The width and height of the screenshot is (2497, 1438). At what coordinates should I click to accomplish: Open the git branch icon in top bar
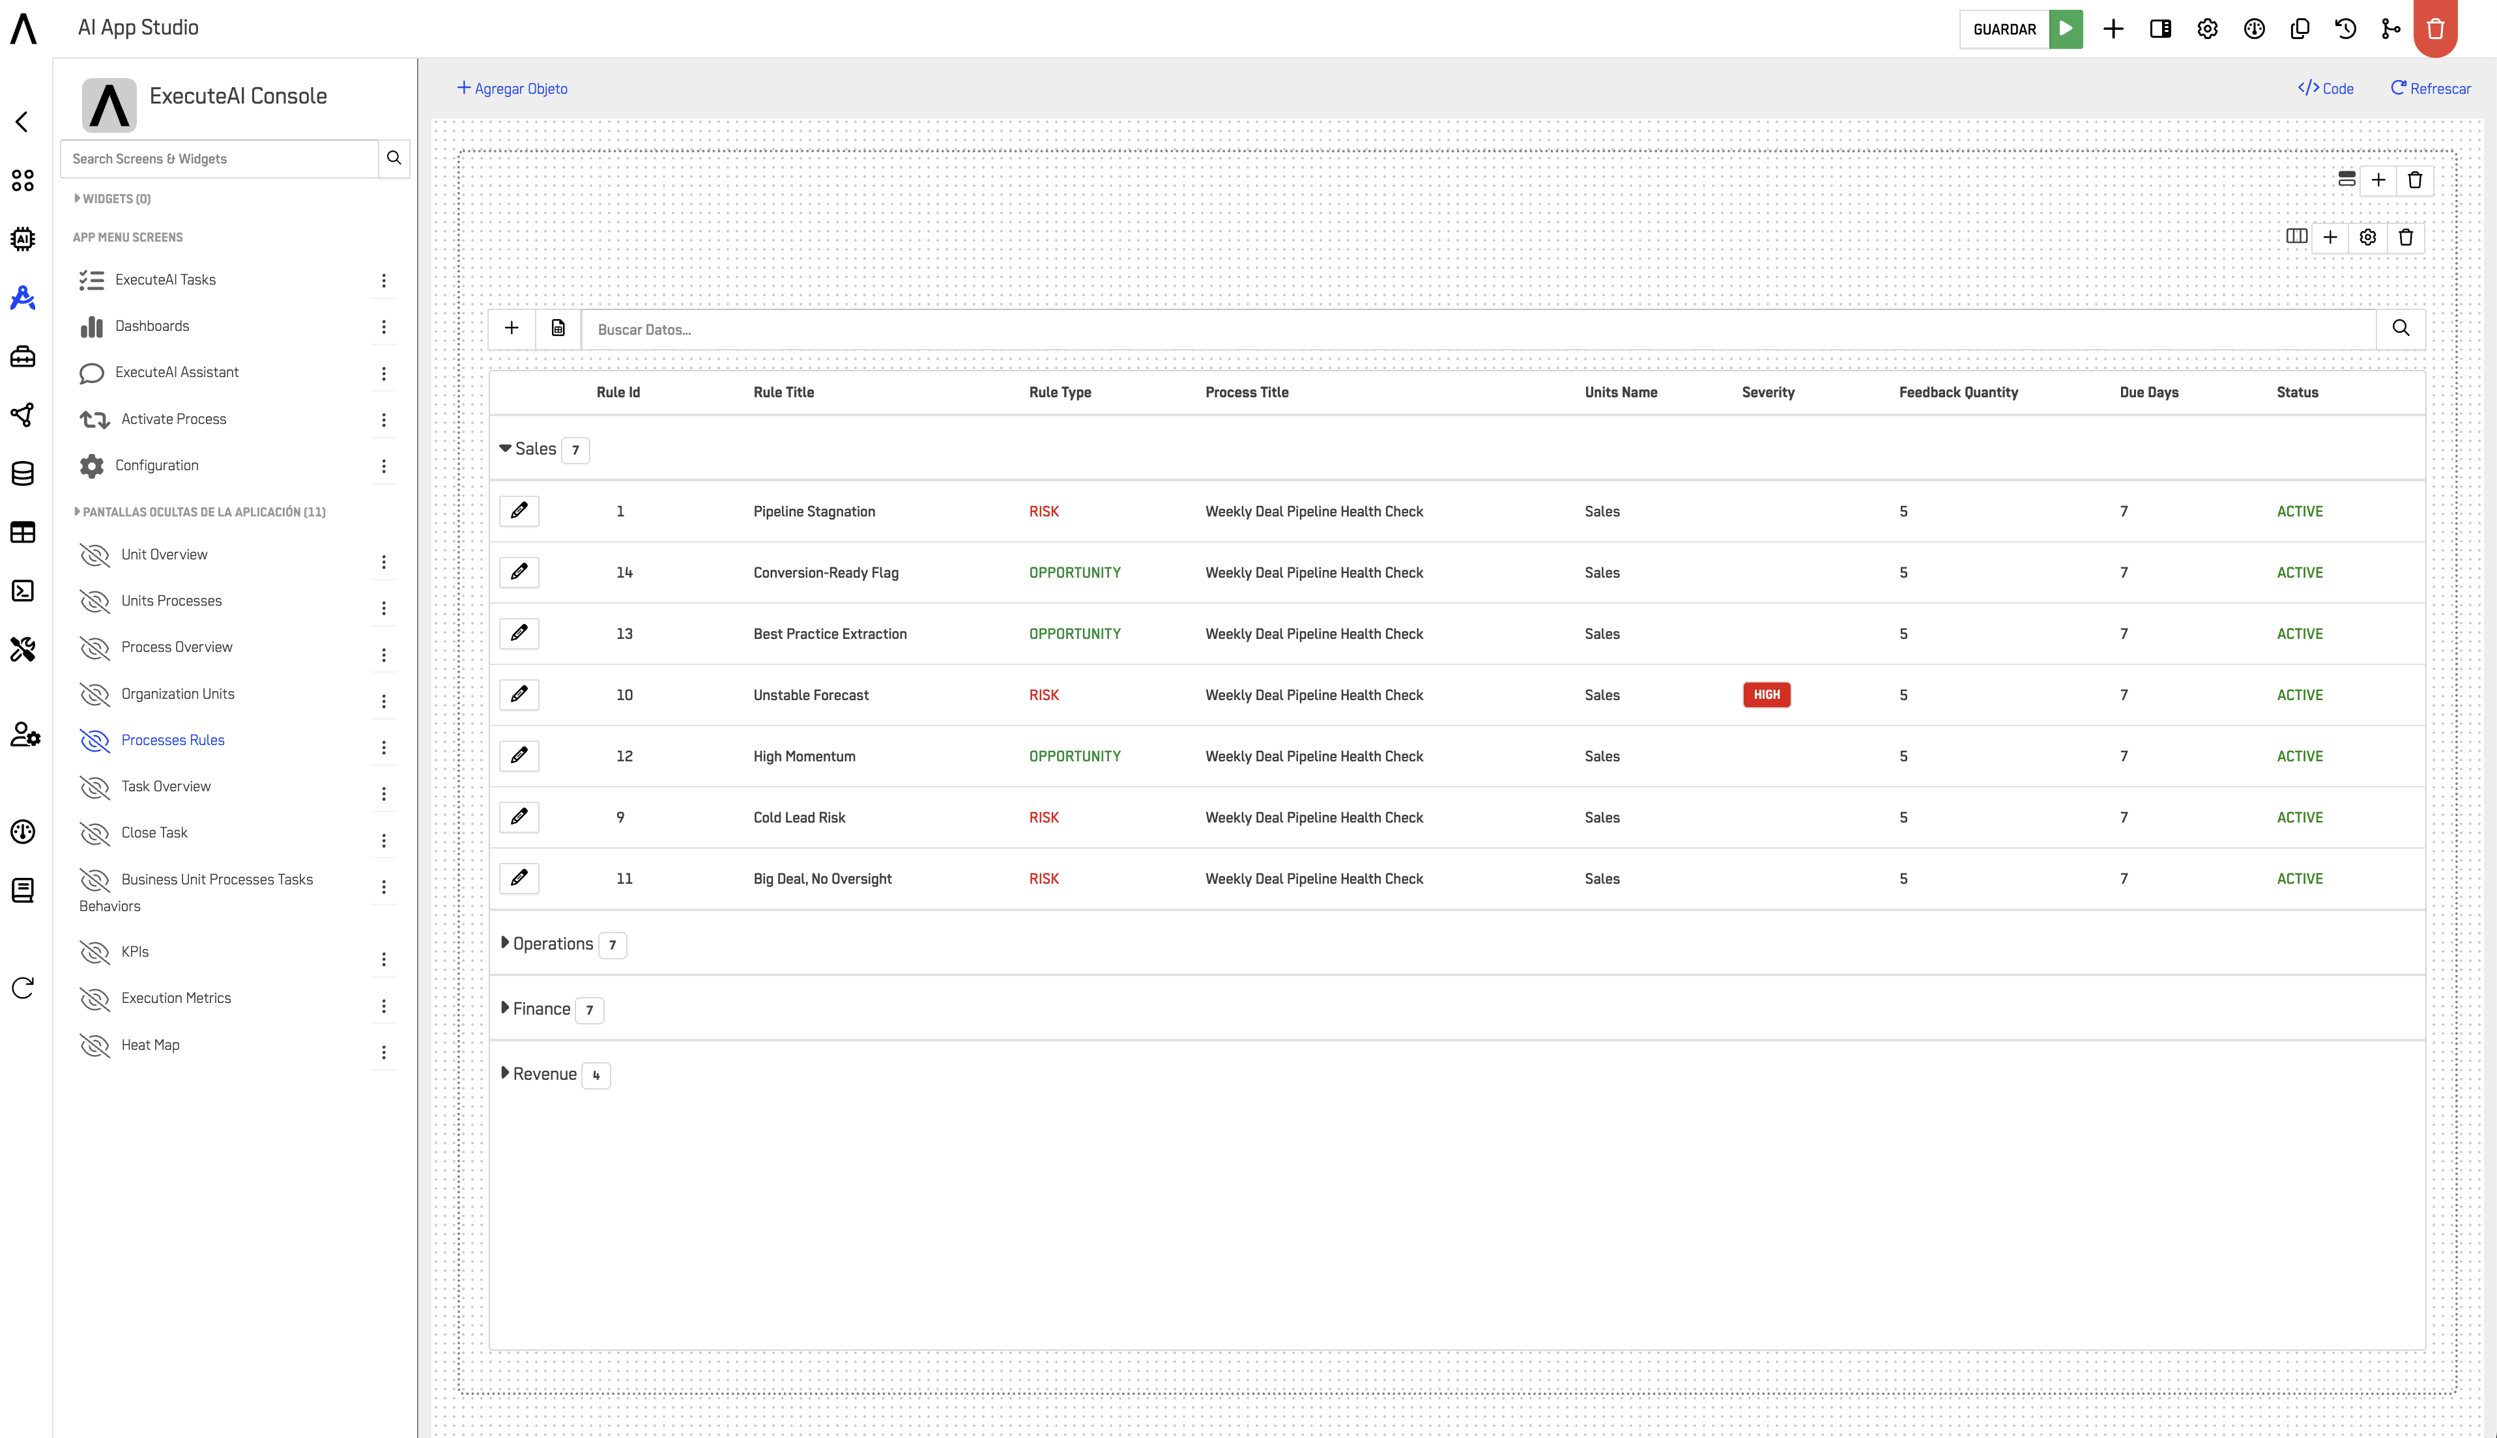2390,29
